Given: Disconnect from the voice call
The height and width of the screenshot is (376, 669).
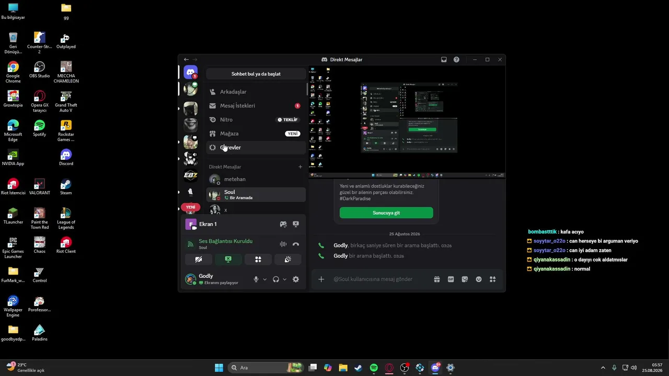Looking at the screenshot, I should click(x=296, y=244).
